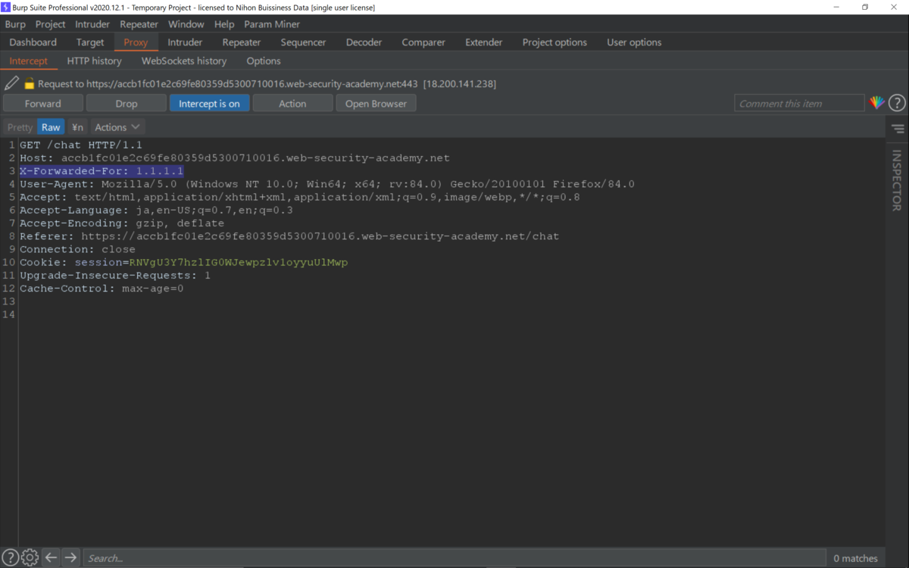Click the Search input field
The width and height of the screenshot is (909, 568).
point(454,557)
